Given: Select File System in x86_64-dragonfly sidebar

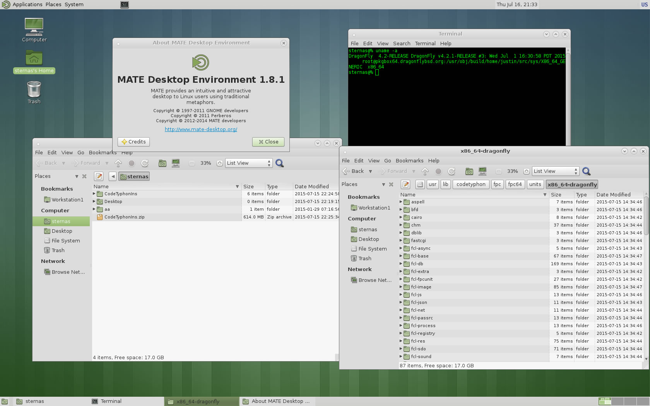Looking at the screenshot, I should pos(369,249).
